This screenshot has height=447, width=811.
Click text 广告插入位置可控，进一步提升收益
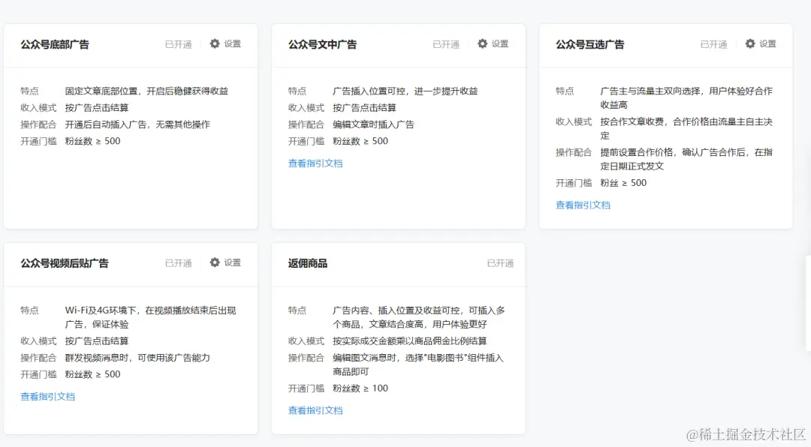405,91
